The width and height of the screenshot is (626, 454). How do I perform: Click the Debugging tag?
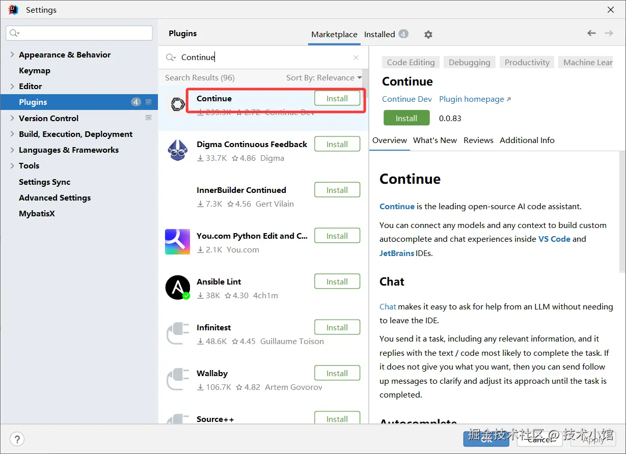[470, 62]
